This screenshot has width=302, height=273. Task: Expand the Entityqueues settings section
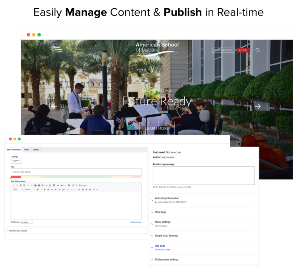pyautogui.click(x=165, y=259)
